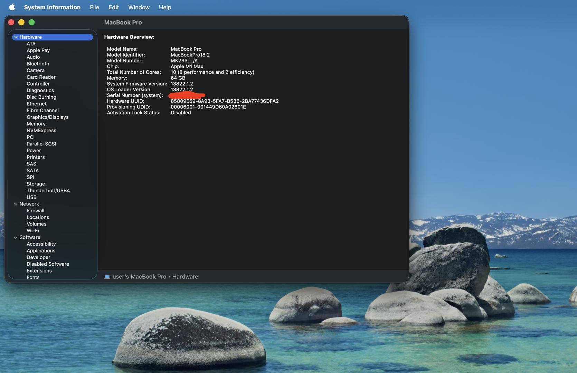Screen dimensions: 577x373
Task: Collapse the Network section chevron
Action: coord(16,204)
